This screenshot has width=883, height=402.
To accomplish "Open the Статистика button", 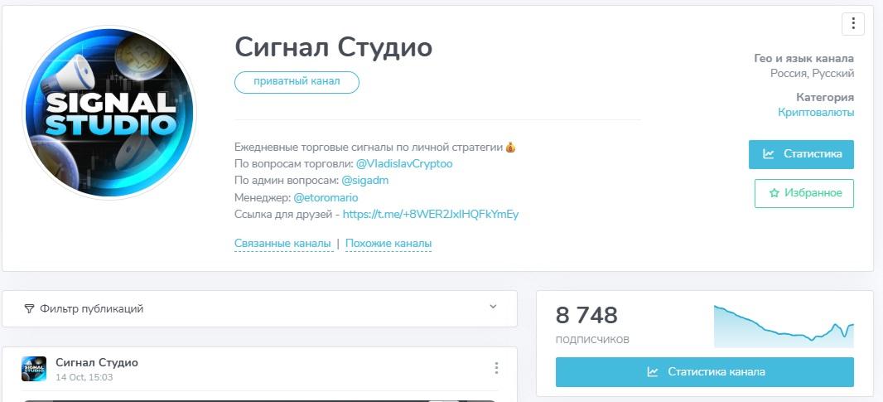I will (801, 154).
